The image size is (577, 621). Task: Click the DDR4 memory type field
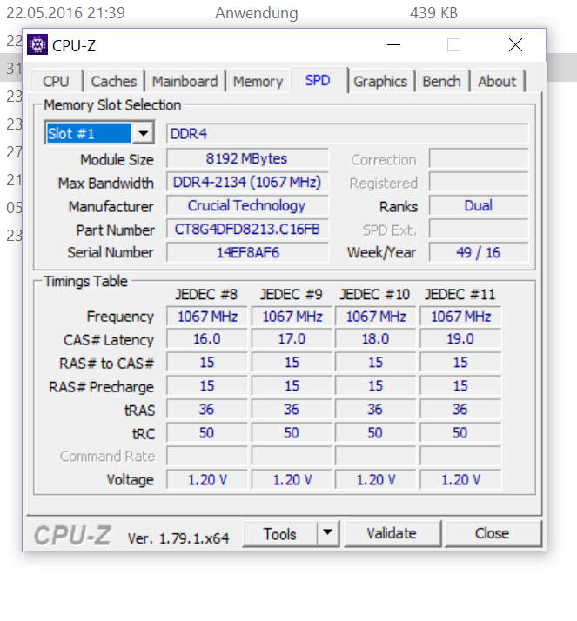click(347, 133)
